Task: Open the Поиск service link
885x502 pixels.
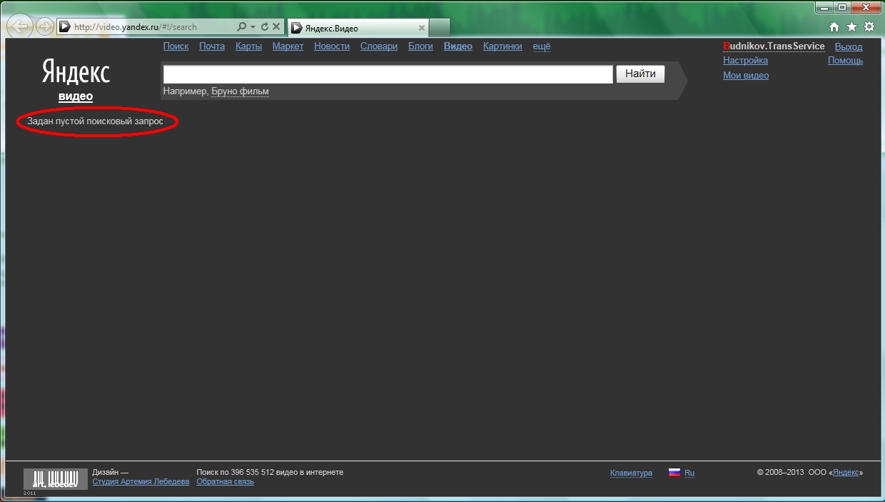Action: [x=176, y=46]
